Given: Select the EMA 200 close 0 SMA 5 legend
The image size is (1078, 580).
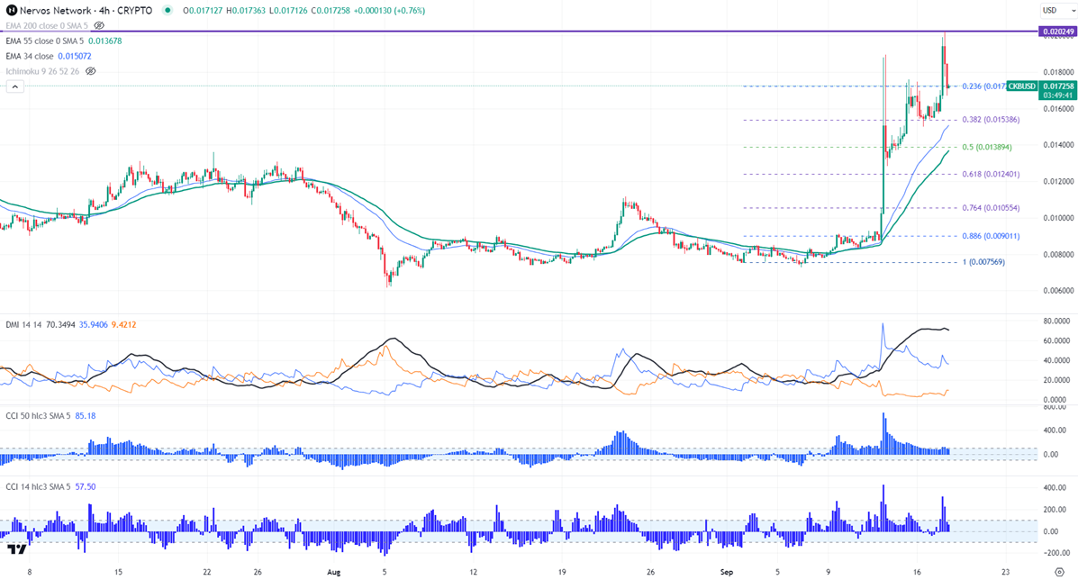Looking at the screenshot, I should pos(46,25).
